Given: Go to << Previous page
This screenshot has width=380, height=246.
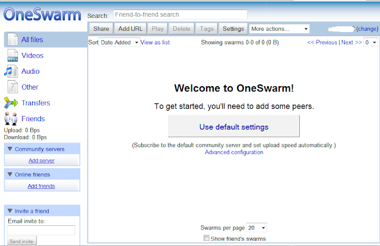Looking at the screenshot, I should click(322, 42).
